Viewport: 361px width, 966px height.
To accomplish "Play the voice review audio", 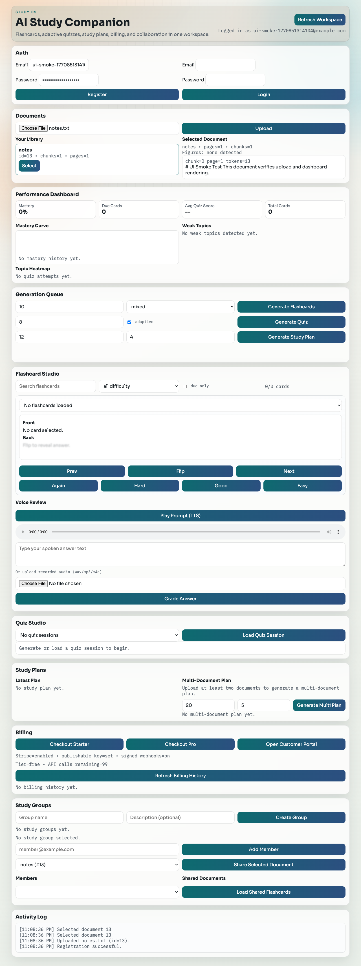I will (23, 532).
